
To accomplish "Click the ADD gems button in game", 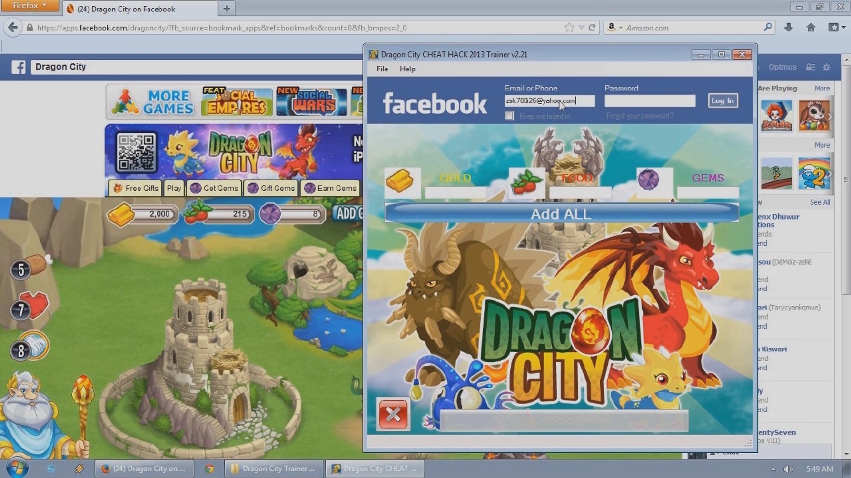I will [348, 214].
